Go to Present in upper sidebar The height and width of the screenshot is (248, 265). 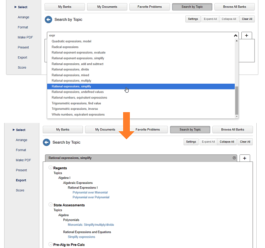[23, 48]
